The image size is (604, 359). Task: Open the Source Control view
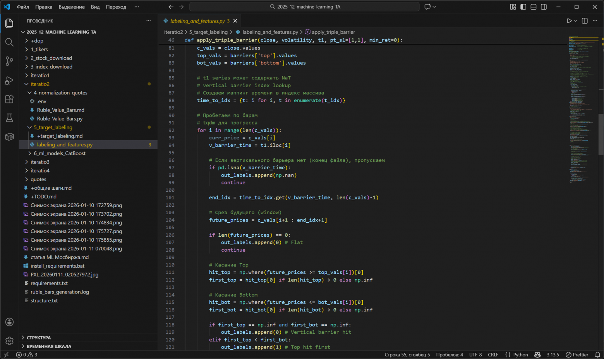click(9, 61)
